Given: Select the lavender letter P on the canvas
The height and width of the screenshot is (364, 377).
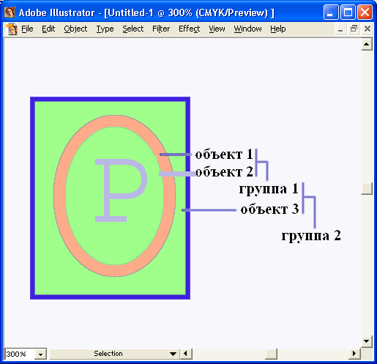Looking at the screenshot, I should coord(108,190).
